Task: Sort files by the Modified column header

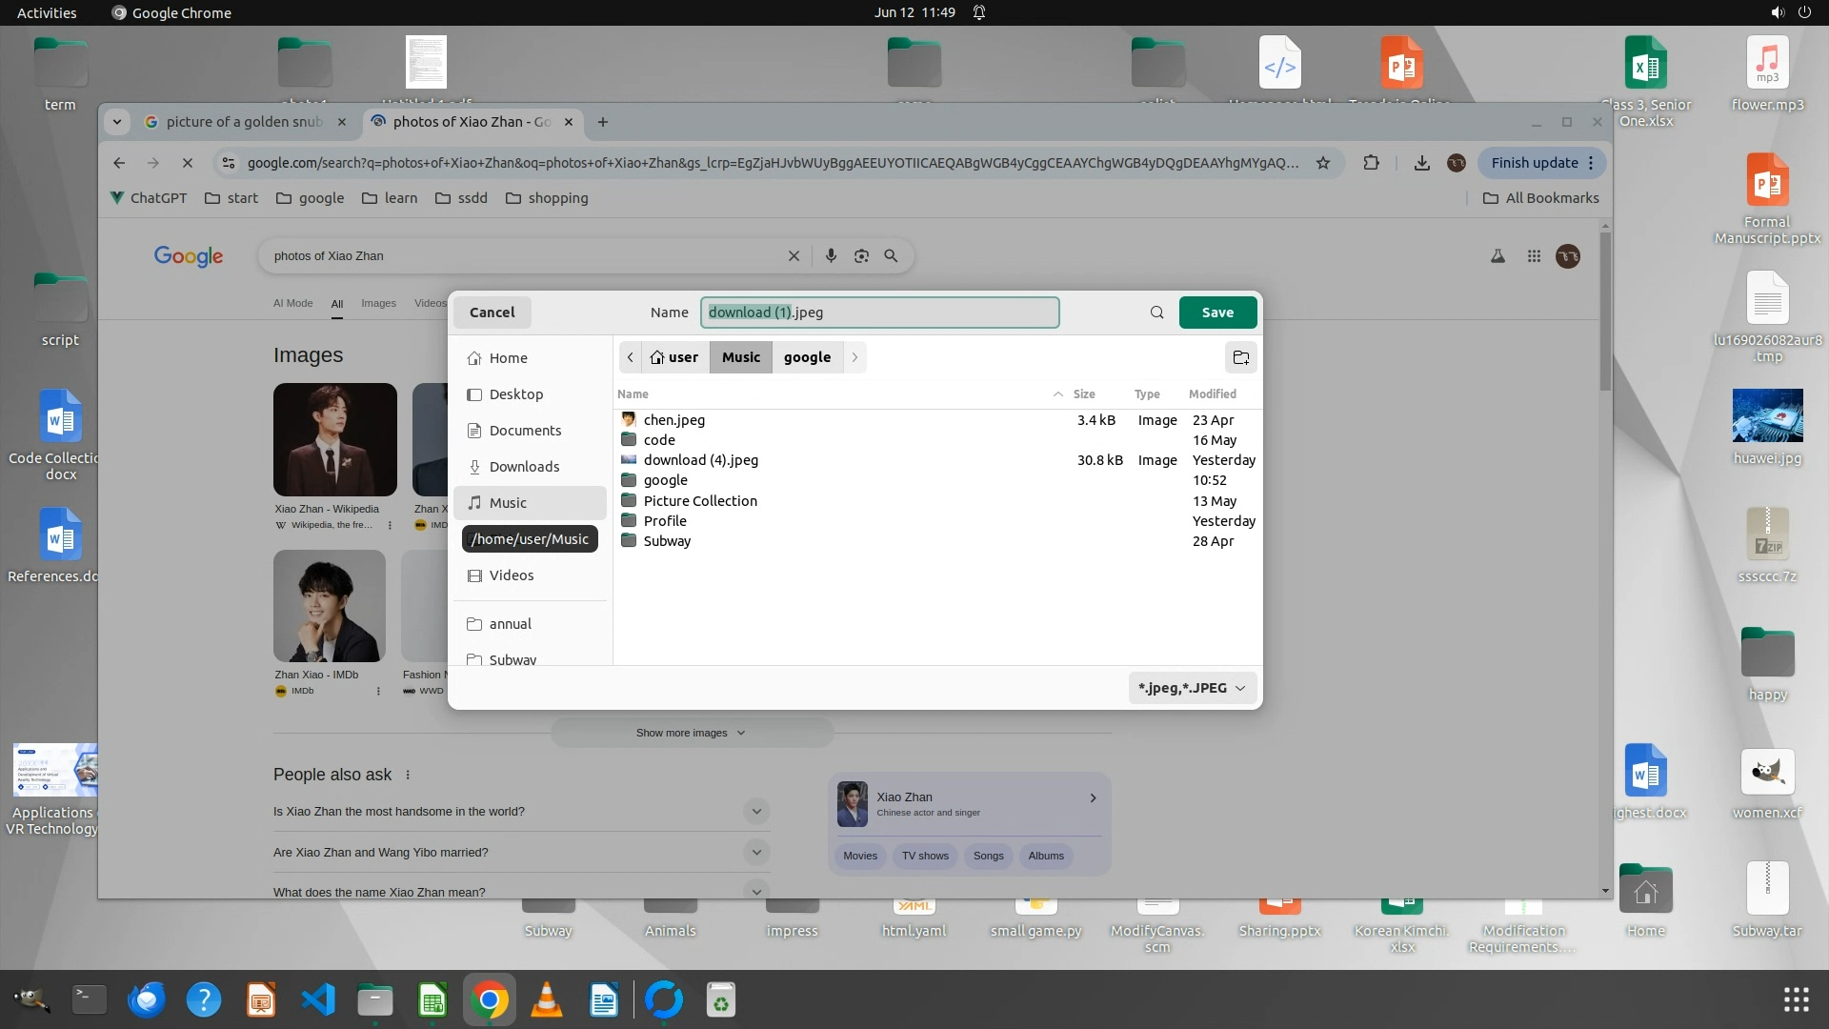Action: coord(1212,394)
